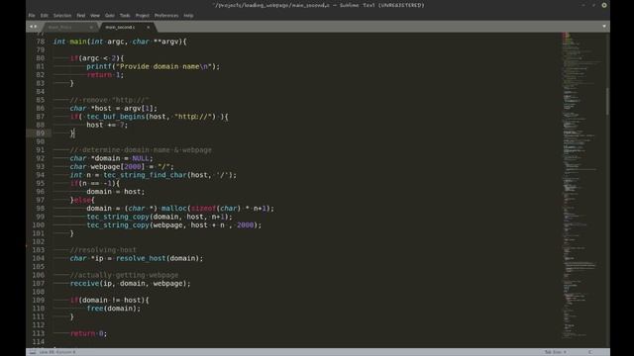Open the Tools menu

point(125,16)
